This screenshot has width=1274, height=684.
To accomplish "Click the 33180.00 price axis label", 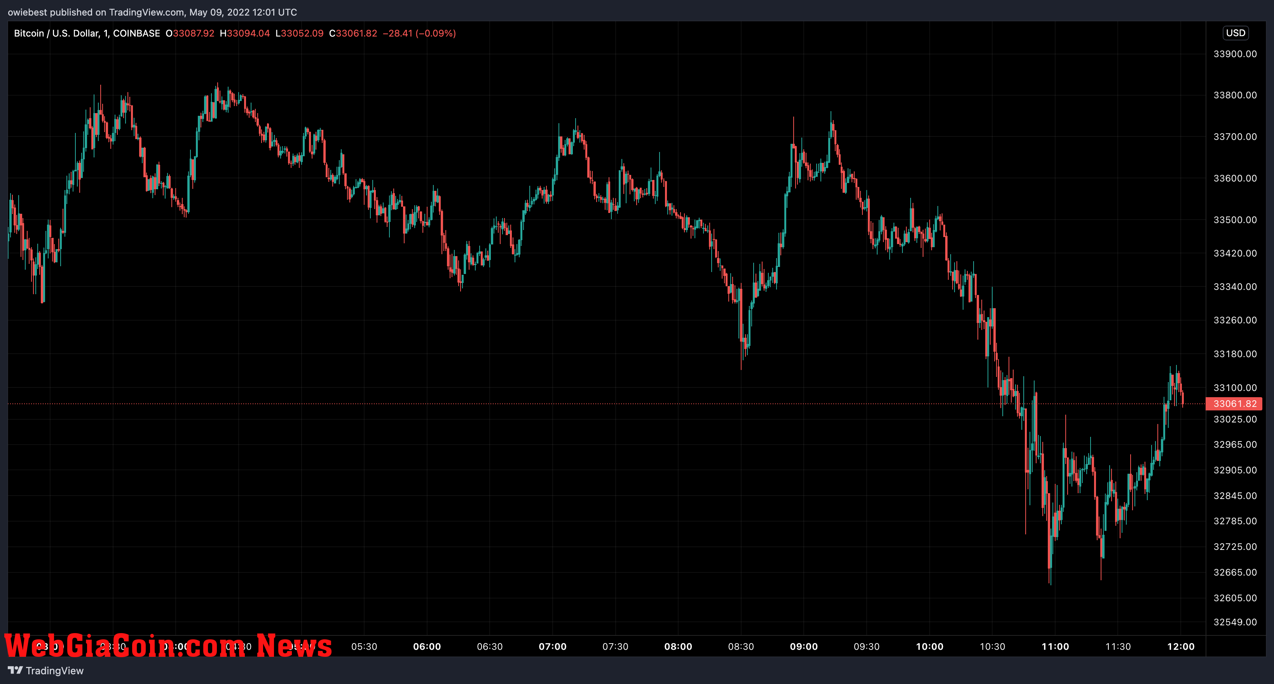I will [1235, 354].
